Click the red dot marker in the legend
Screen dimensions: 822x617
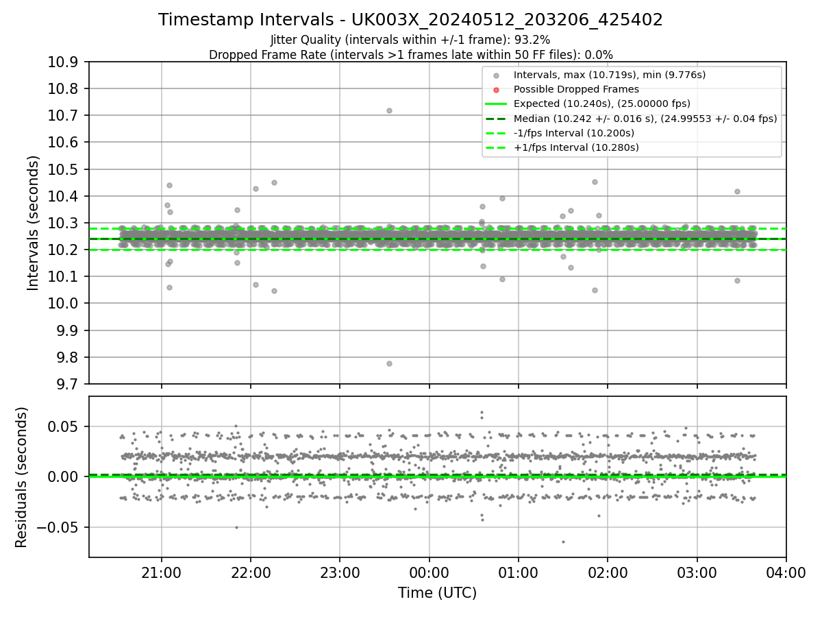[497, 89]
